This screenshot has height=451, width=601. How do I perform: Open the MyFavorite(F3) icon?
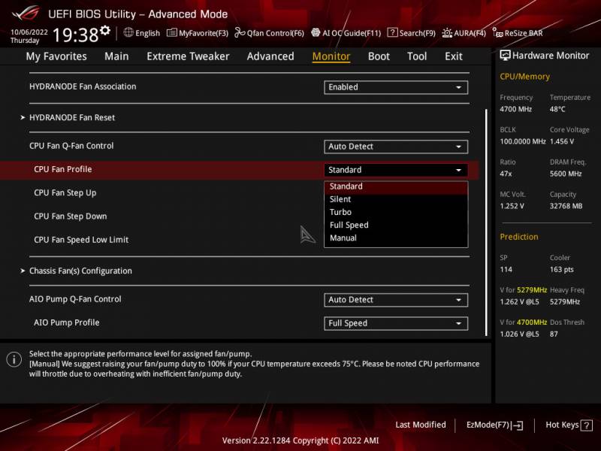click(x=172, y=32)
